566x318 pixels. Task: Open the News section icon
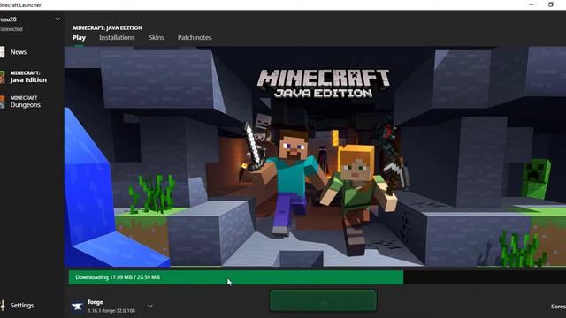pos(2,52)
